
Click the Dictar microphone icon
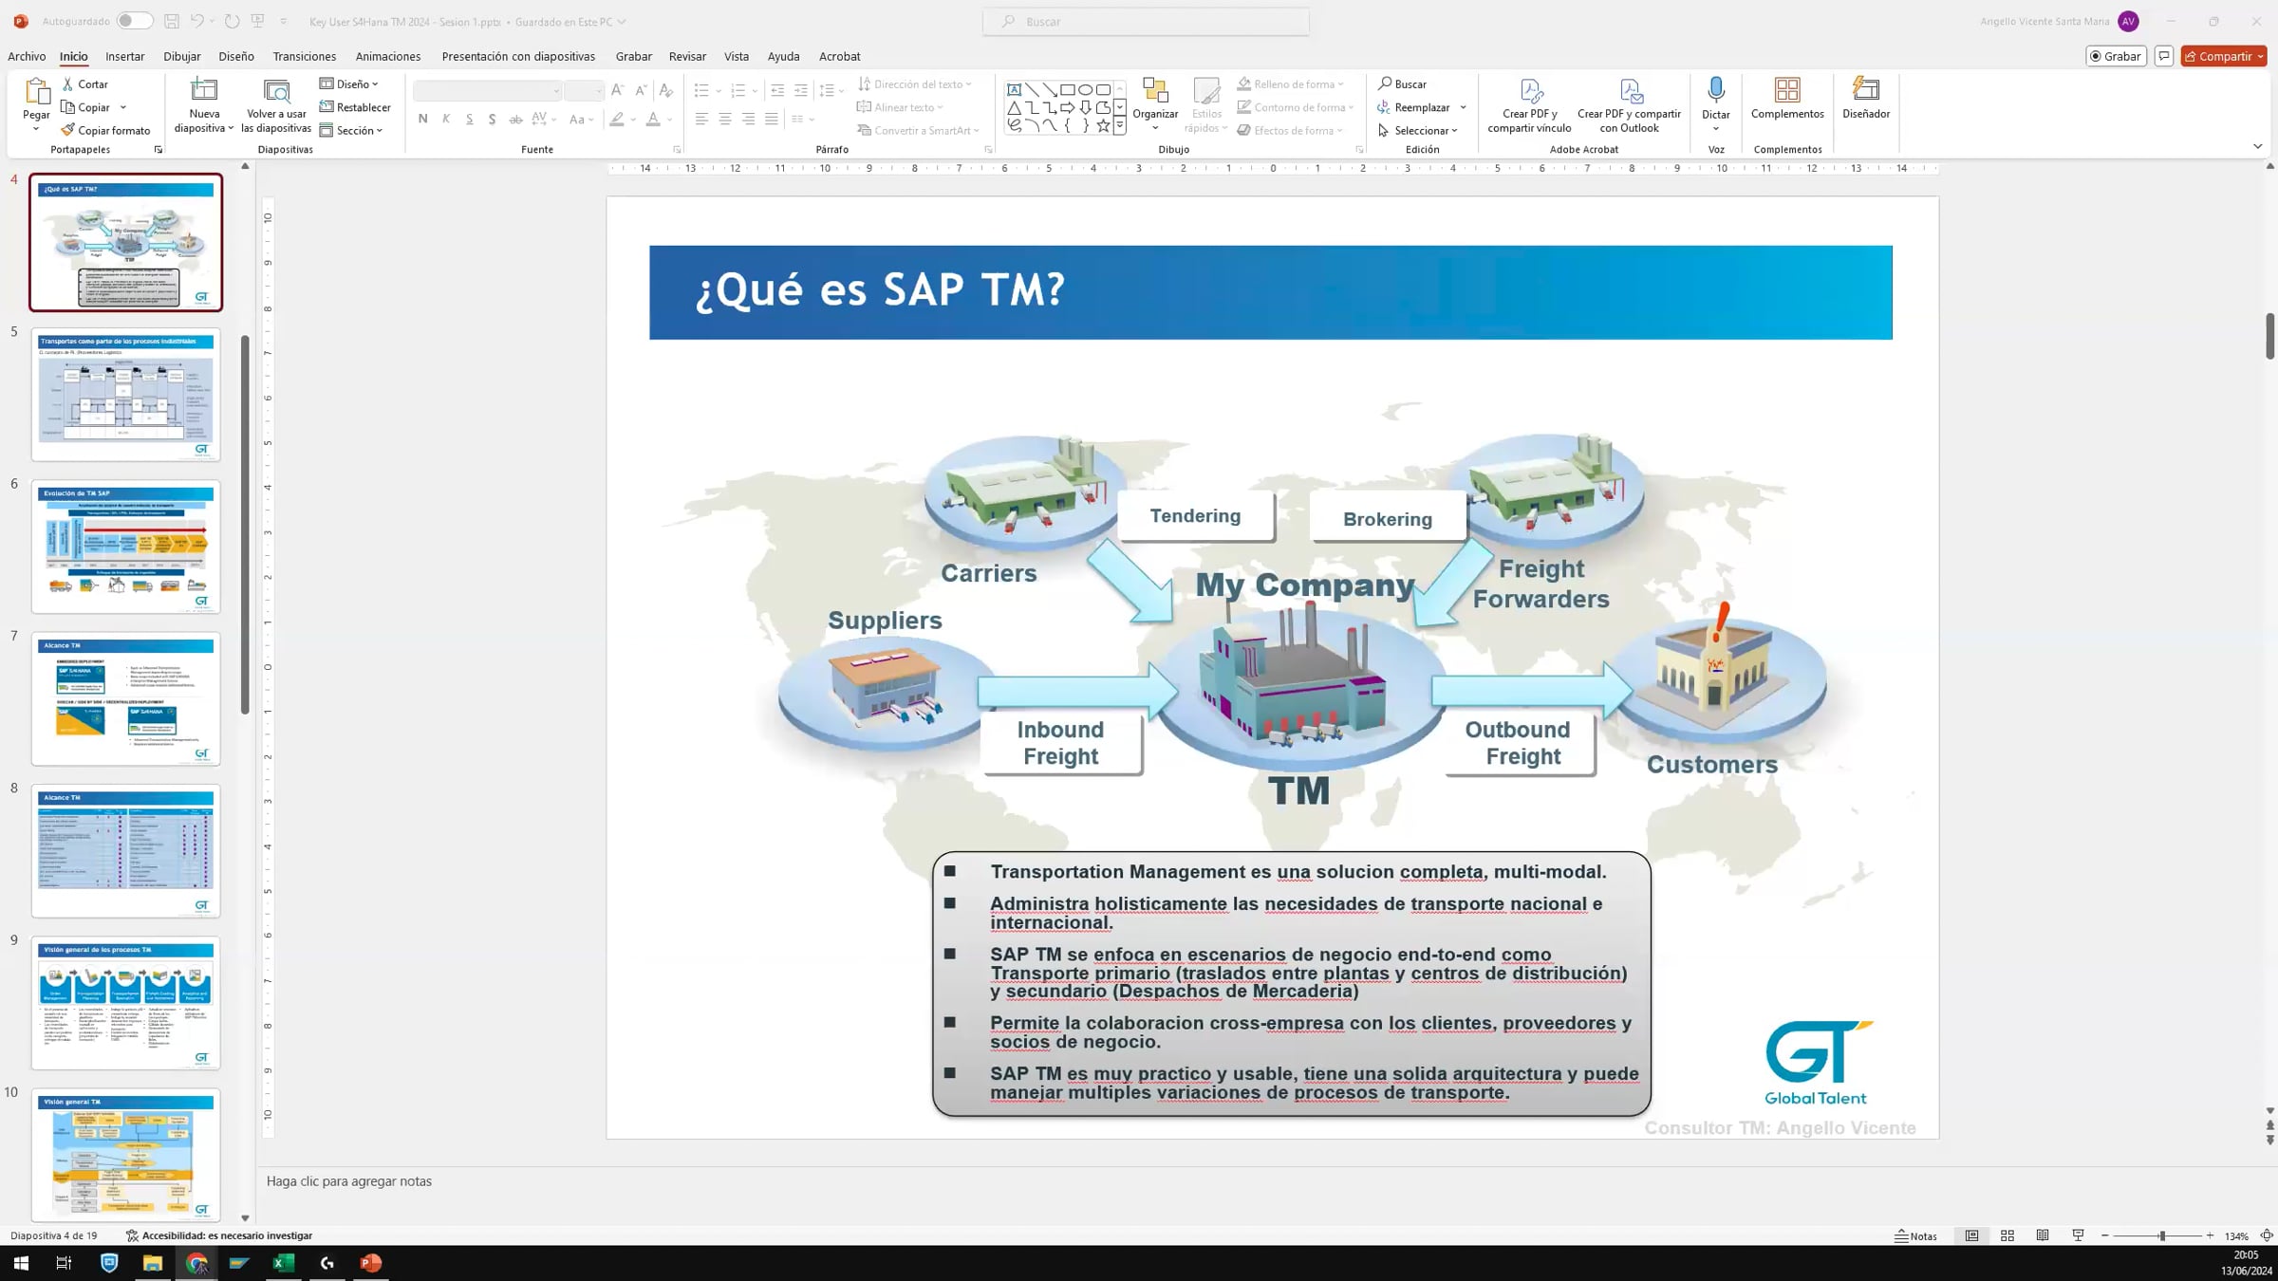[1716, 90]
